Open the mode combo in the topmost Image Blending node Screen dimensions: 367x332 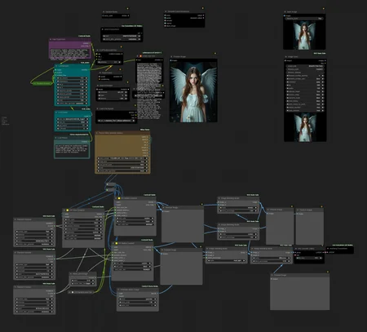pos(238,208)
